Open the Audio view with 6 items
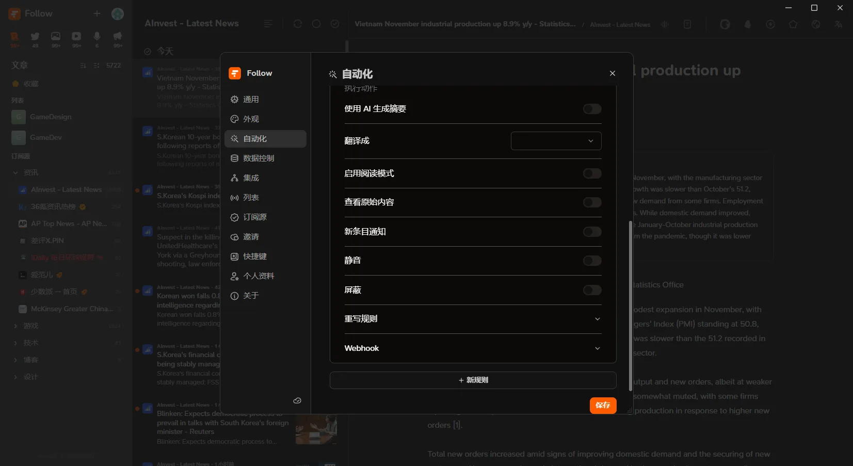Viewport: 853px width, 466px height. [x=96, y=36]
